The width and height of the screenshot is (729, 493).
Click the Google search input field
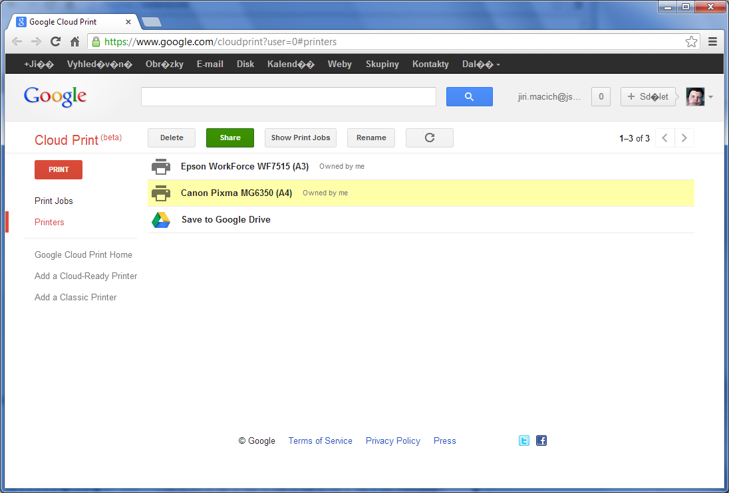tap(289, 96)
